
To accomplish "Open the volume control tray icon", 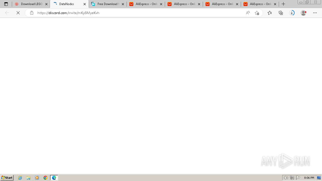I will [286, 178].
